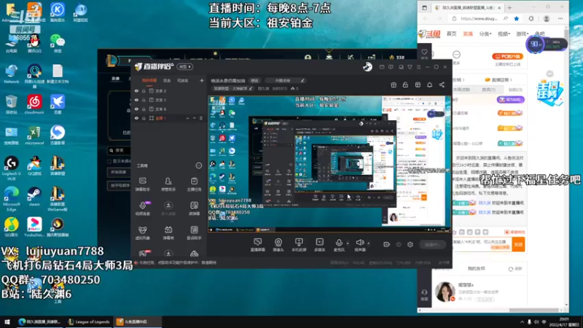Open the notification bell in the streaming app
Viewport: 583px width, 328px height.
pyautogui.click(x=429, y=85)
